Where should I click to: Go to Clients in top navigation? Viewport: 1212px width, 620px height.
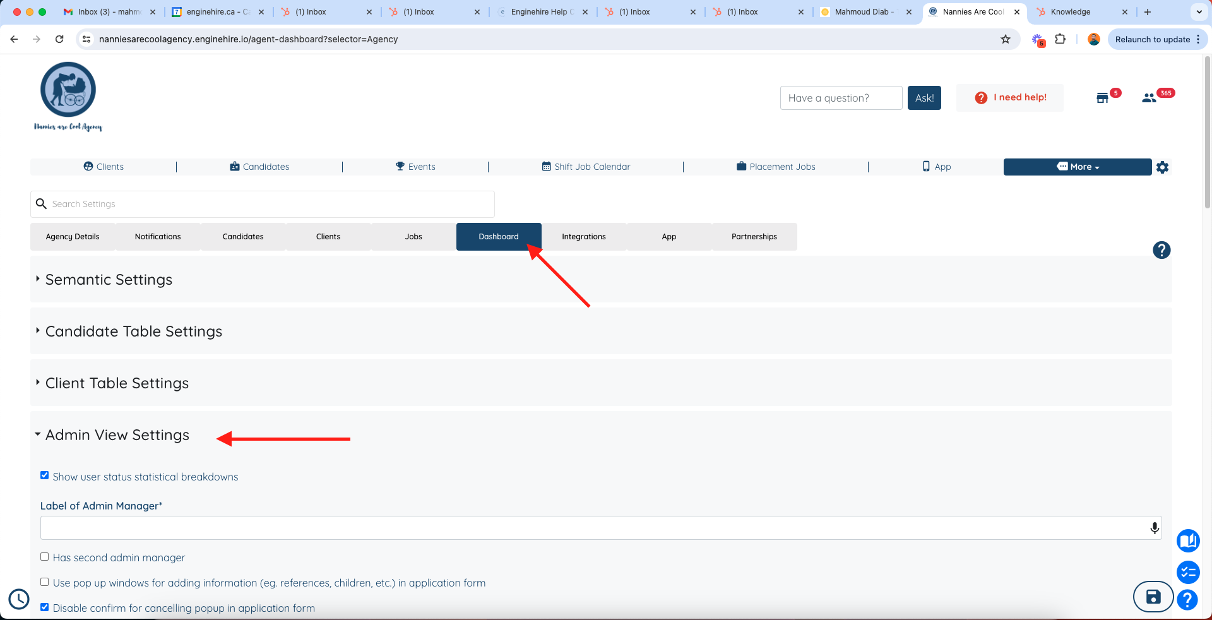tap(104, 167)
